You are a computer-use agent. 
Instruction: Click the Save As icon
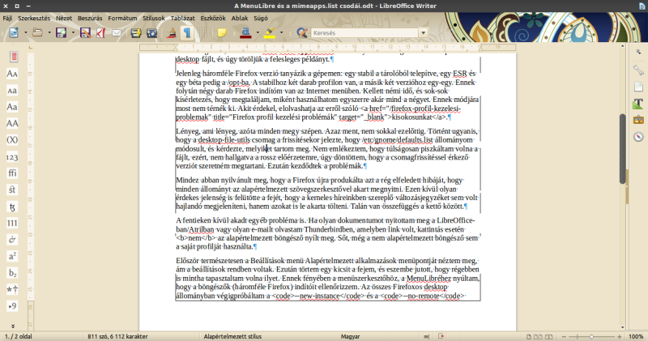tap(85, 32)
